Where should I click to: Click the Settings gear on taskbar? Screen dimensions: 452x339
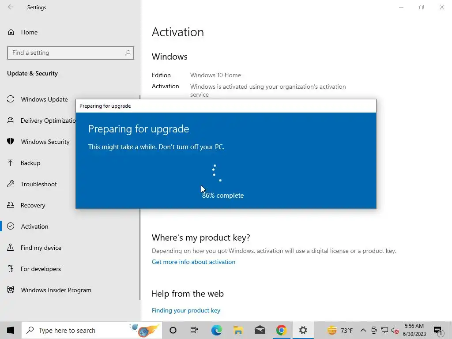(x=303, y=330)
